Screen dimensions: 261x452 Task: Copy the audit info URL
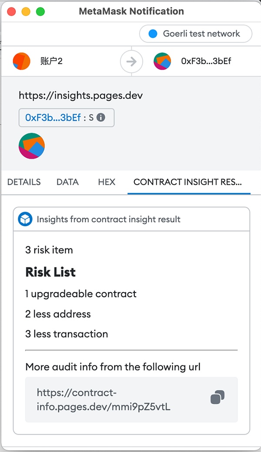217,397
